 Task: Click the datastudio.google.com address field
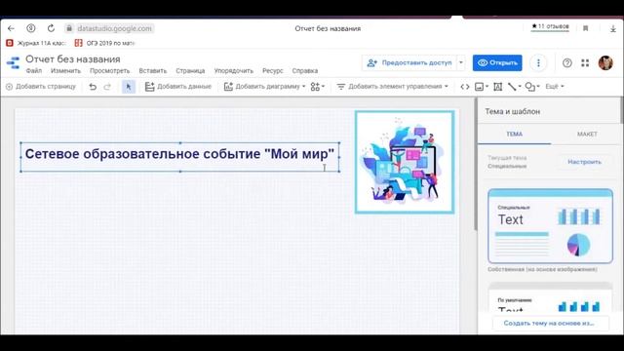(x=114, y=28)
